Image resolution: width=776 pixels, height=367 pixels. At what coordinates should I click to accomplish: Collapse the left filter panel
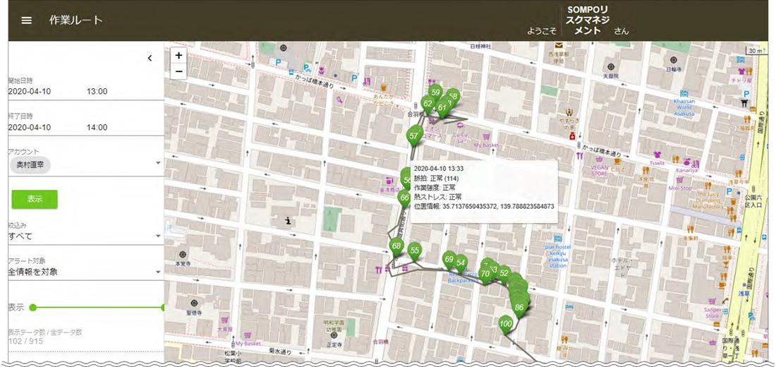point(150,59)
